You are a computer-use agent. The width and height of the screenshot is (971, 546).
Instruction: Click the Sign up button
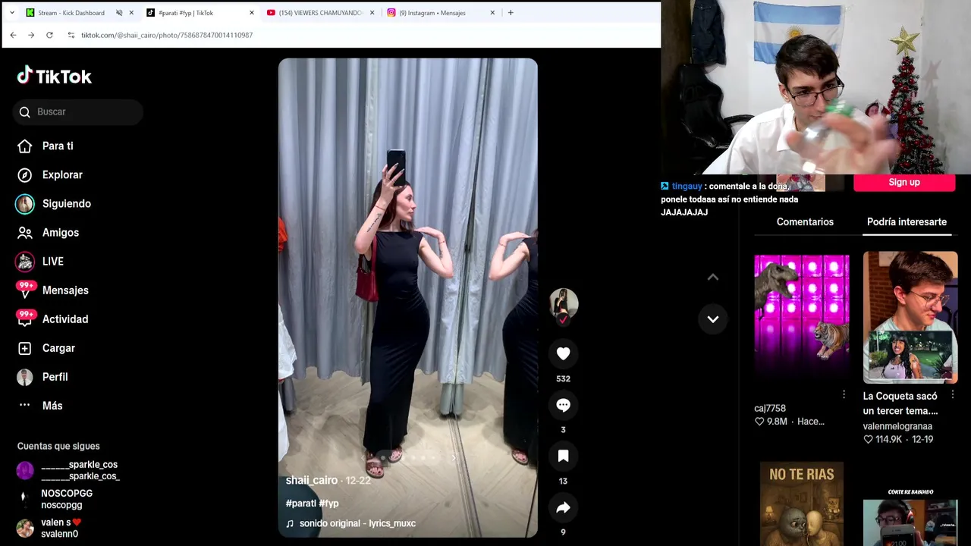click(x=904, y=183)
